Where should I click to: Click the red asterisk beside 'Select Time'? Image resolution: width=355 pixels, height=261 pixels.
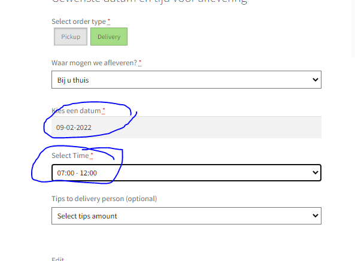92,155
